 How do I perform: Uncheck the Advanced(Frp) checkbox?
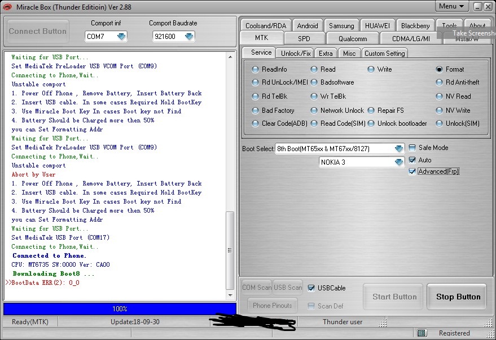point(412,171)
